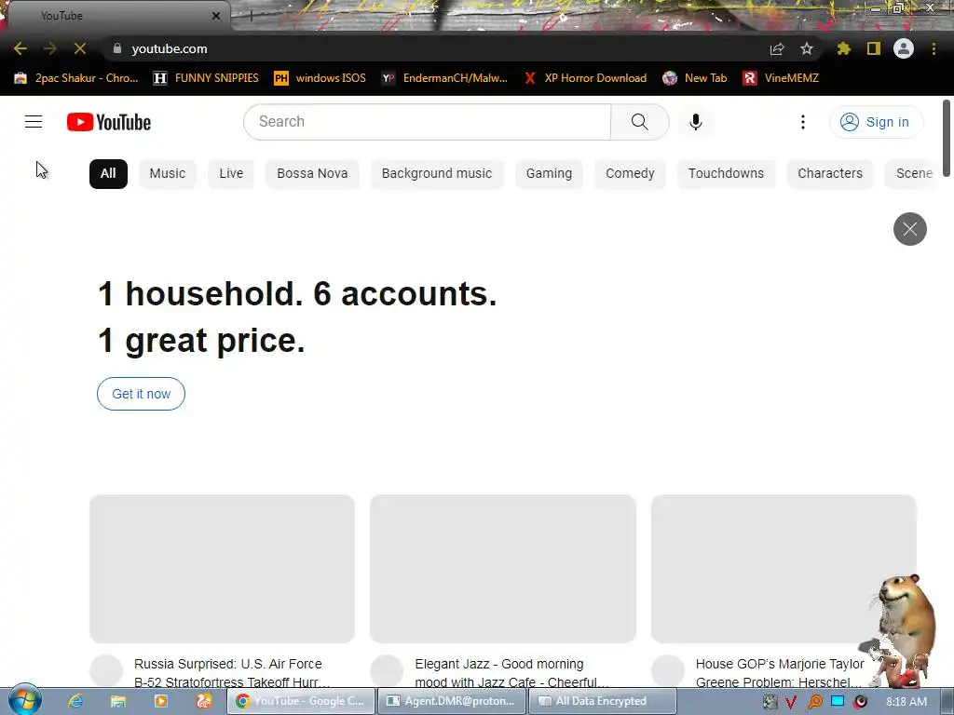Stop loading the page
The width and height of the screenshot is (954, 715).
coord(80,48)
